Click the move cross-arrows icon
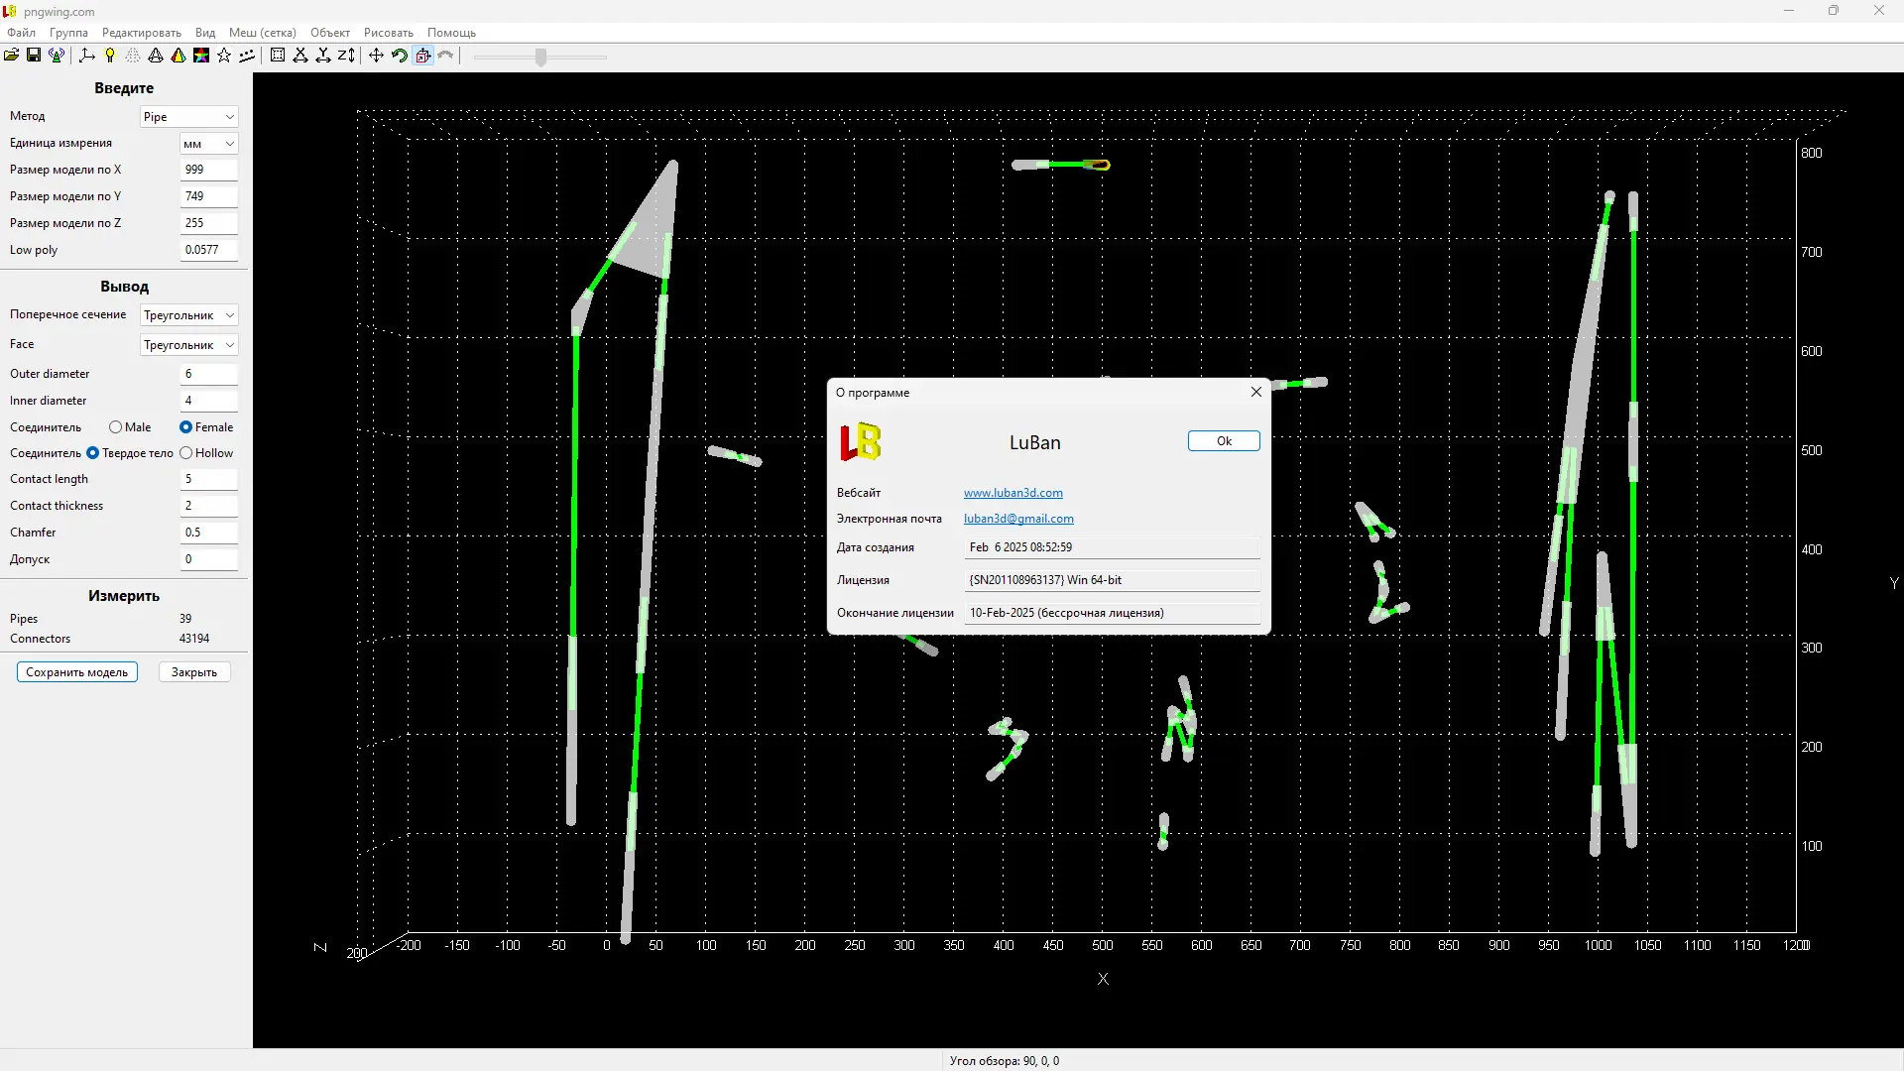This screenshot has width=1904, height=1071. click(376, 56)
